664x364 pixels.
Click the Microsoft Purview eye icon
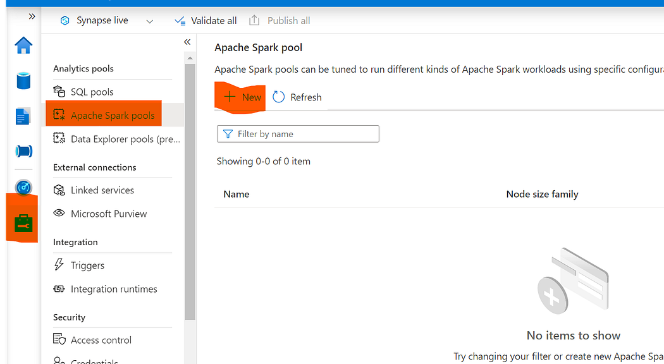tap(59, 213)
